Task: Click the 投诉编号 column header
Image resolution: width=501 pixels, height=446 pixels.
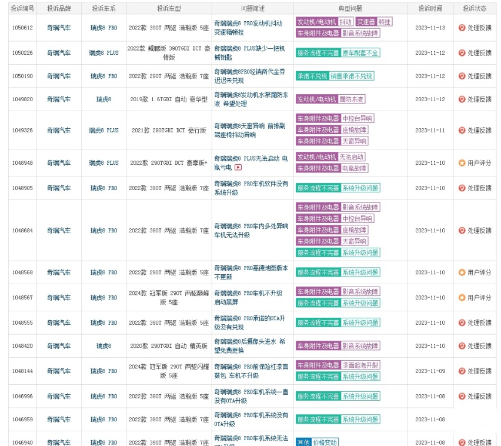Action: 22,9
